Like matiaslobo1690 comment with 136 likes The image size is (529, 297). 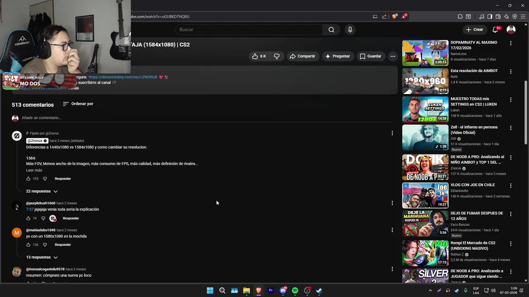[28, 245]
